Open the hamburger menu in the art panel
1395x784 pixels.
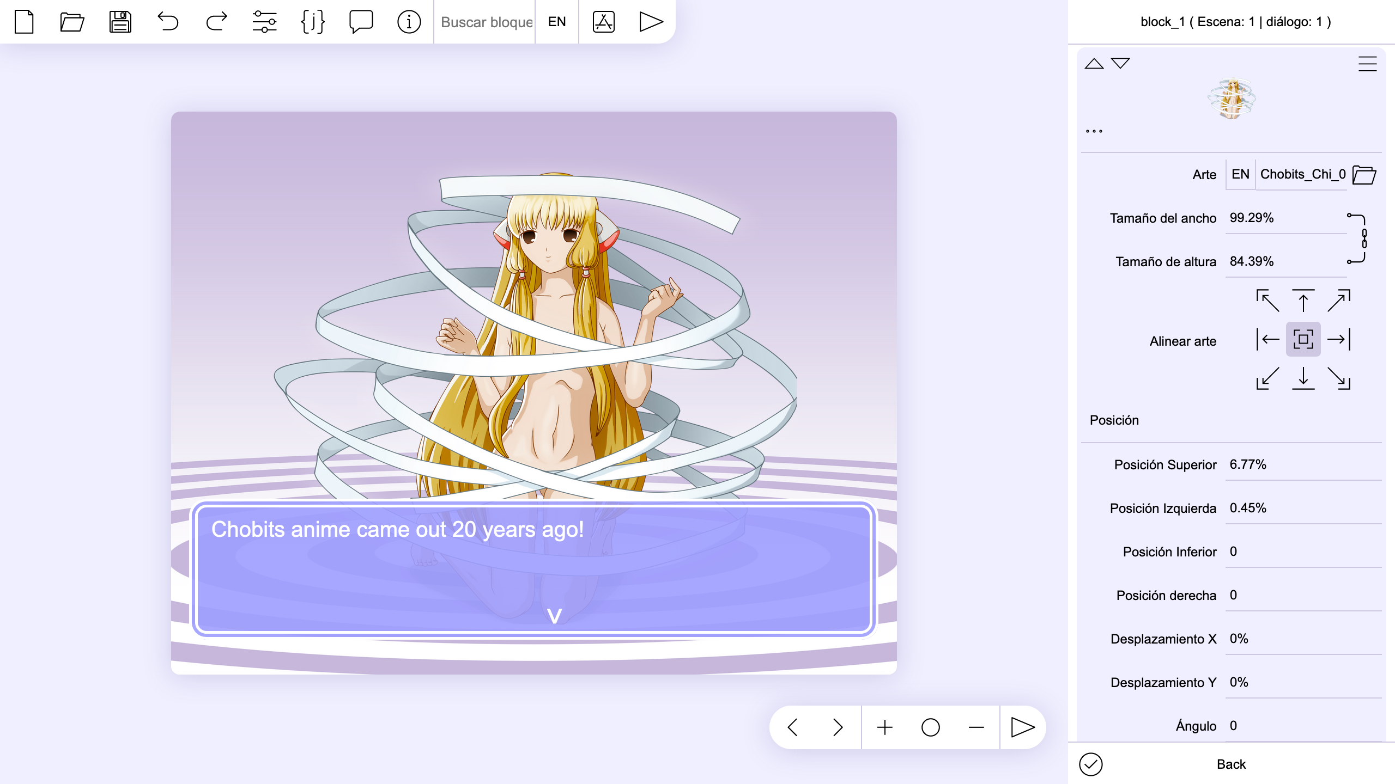point(1367,64)
